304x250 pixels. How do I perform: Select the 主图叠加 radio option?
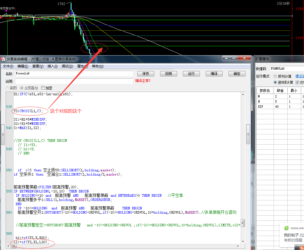(29, 88)
